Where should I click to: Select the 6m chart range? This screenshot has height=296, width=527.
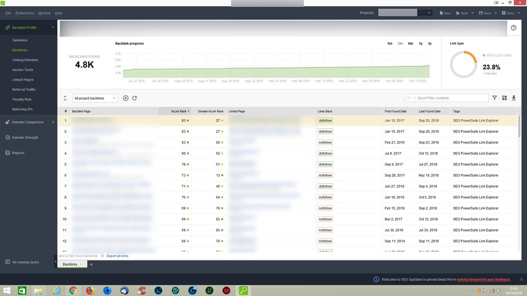[x=410, y=43]
